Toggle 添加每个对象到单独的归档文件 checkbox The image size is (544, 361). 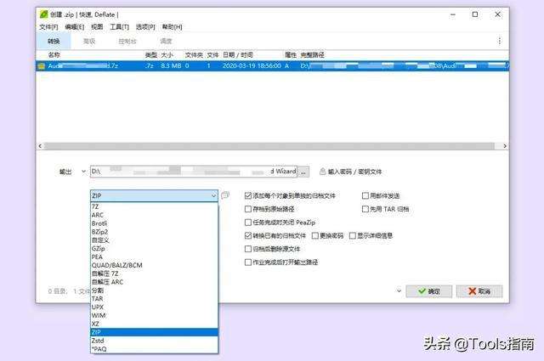[x=247, y=195]
